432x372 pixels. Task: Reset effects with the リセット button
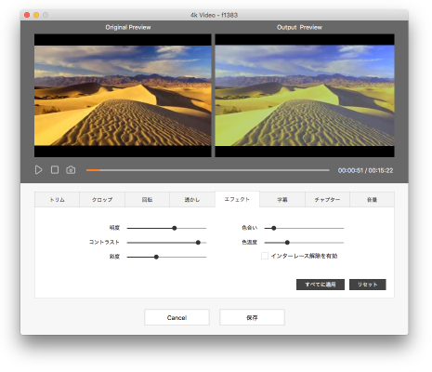pyautogui.click(x=368, y=285)
